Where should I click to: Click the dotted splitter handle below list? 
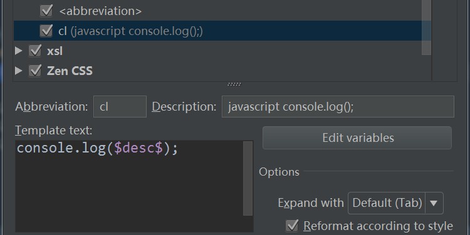(x=234, y=84)
